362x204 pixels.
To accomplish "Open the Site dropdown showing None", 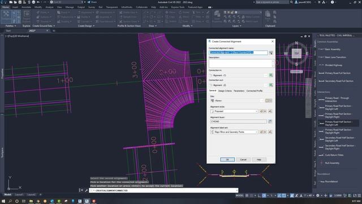I will pyautogui.click(x=236, y=101).
